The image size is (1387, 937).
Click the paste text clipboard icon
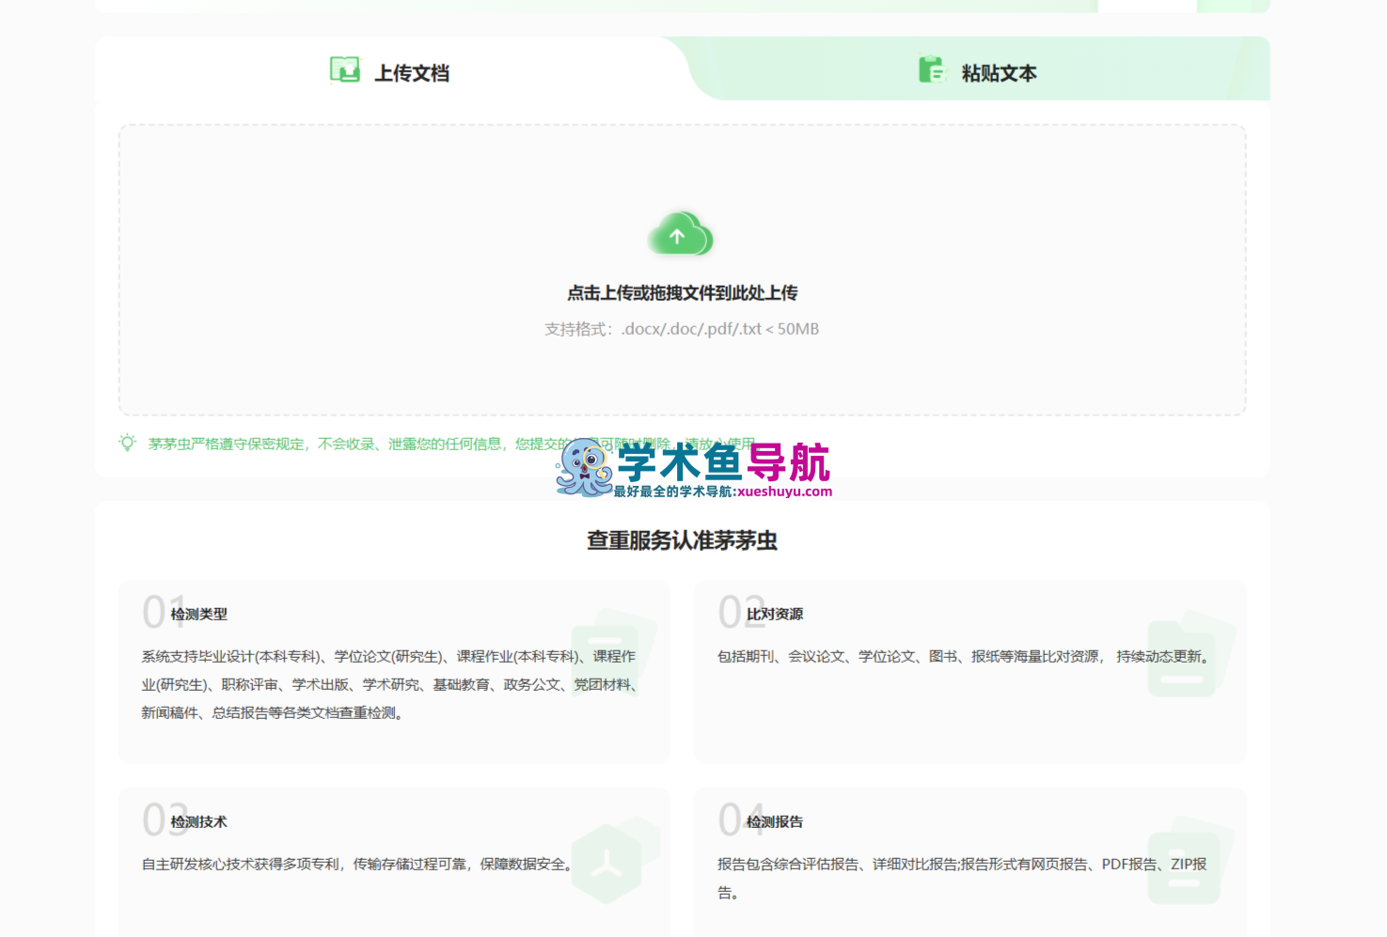pos(932,70)
